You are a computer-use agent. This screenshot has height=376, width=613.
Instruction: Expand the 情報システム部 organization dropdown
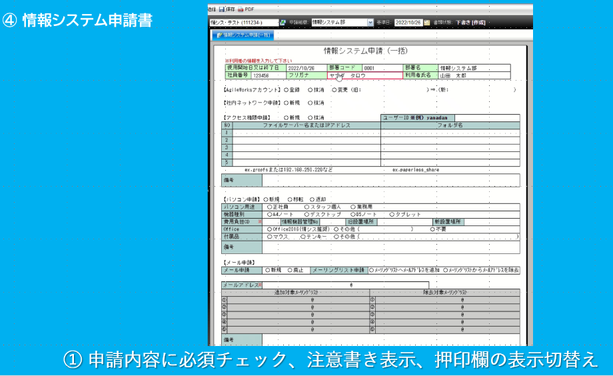370,23
